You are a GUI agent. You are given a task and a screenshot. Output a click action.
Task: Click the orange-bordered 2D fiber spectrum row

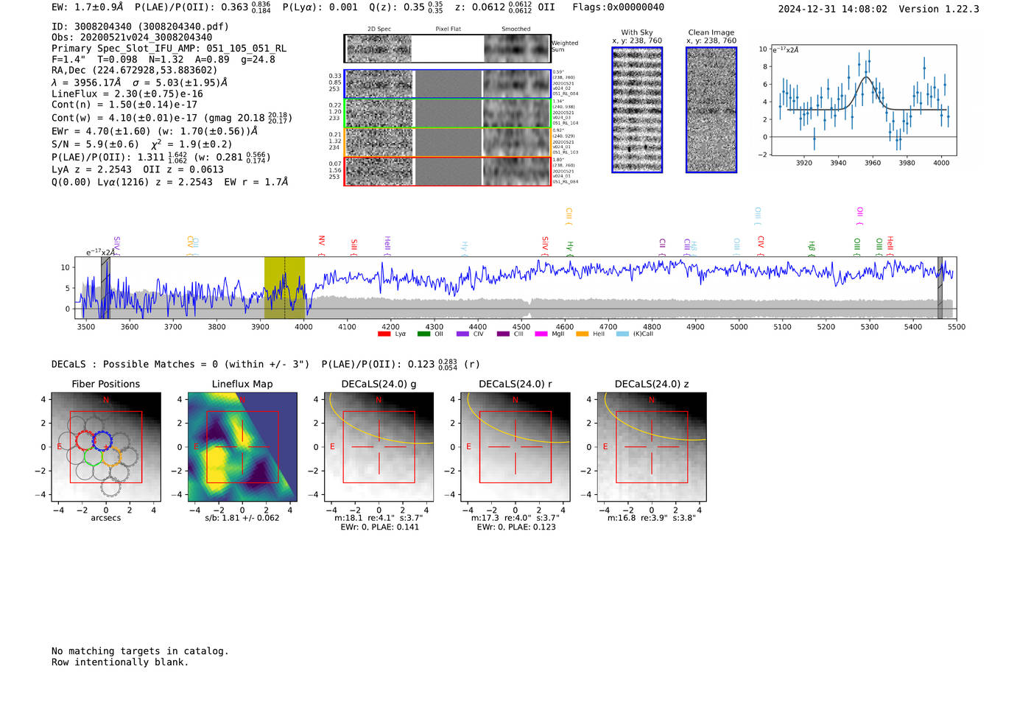(x=447, y=142)
